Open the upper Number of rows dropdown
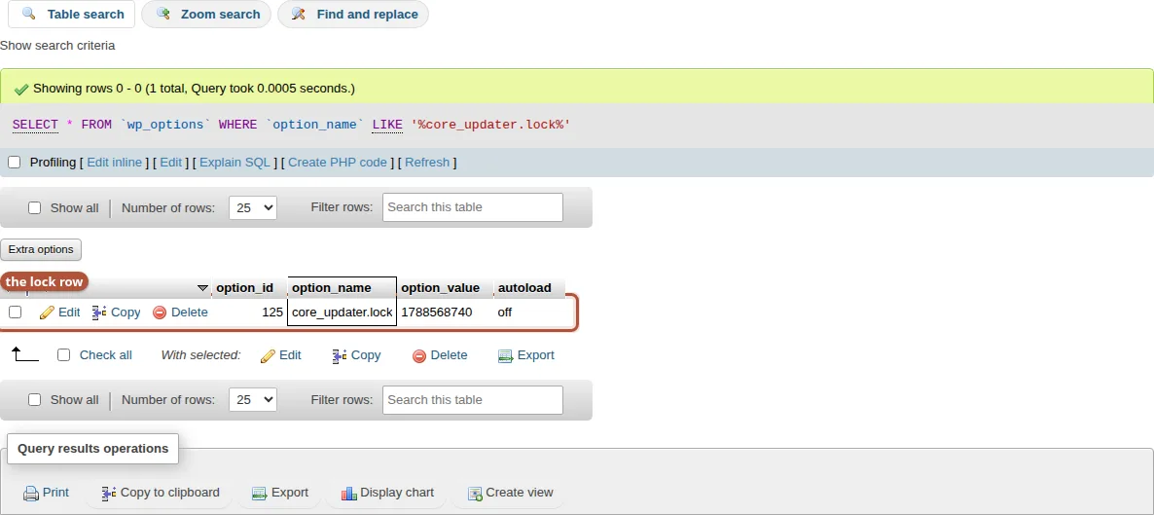This screenshot has width=1154, height=515. click(252, 207)
